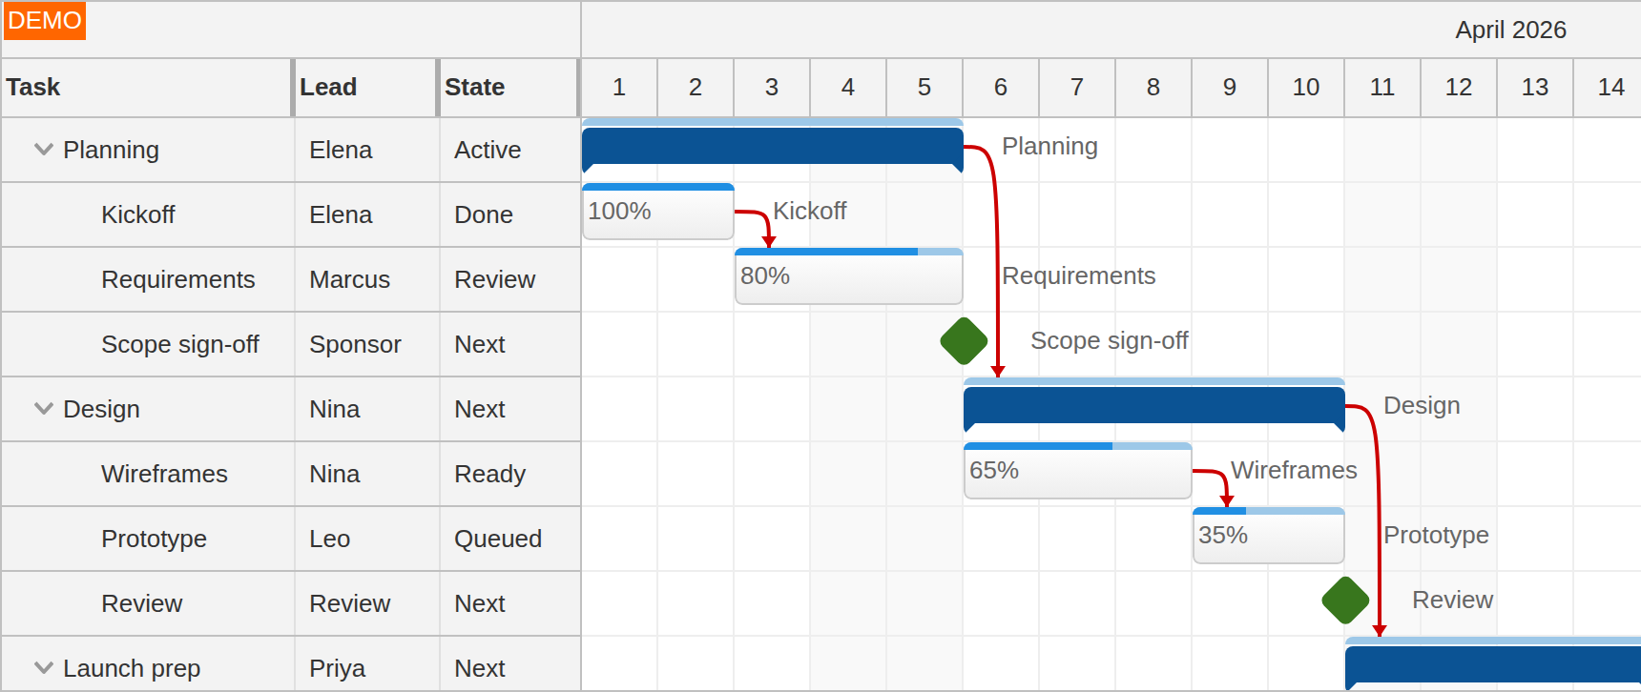
Task: Click the green Scope sign-off milestone diamond
Action: 963,340
